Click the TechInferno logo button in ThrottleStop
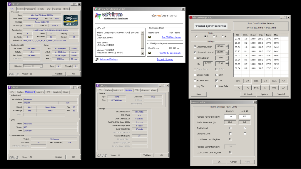Screen dimensions: 301x169 (211, 26)
